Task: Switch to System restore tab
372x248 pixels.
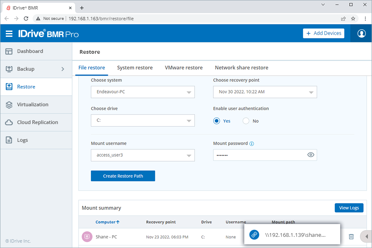Action: (x=135, y=68)
